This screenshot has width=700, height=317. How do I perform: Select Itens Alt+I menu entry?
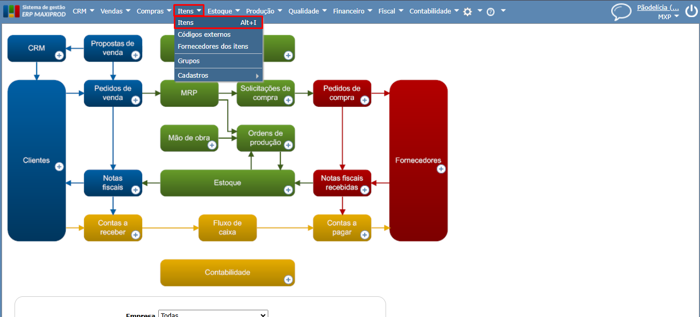[218, 23]
